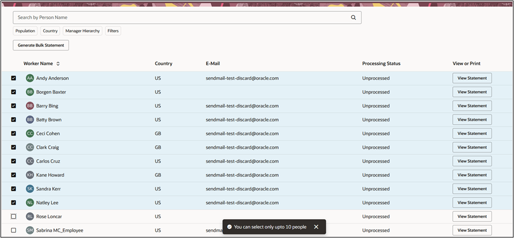Screen dimensions: 514x238
Task: View Statement for Borgen Baxter
Action: [471, 92]
